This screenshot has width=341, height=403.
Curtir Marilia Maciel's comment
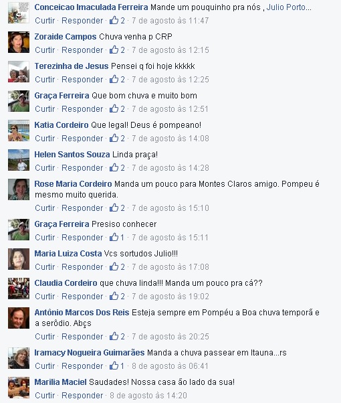45,395
